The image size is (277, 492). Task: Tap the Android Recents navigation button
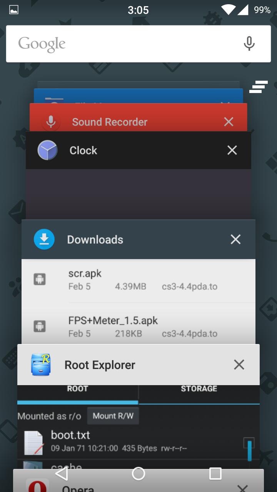(215, 474)
